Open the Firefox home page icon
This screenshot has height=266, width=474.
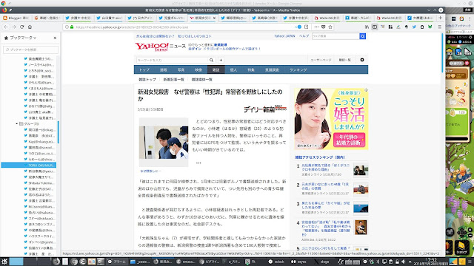30,27
